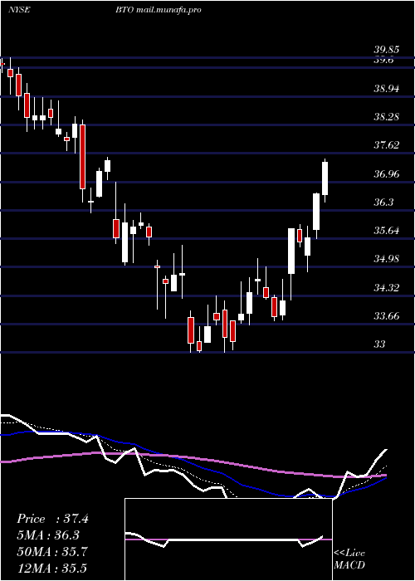This screenshot has height=581, width=415.
Task: Click the 35.64 price level label
Action: coord(386,231)
